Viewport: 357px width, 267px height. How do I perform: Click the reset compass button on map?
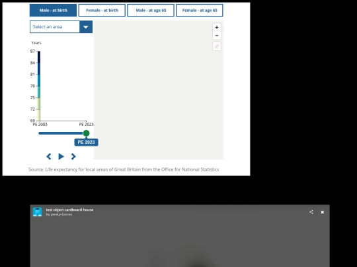(217, 46)
